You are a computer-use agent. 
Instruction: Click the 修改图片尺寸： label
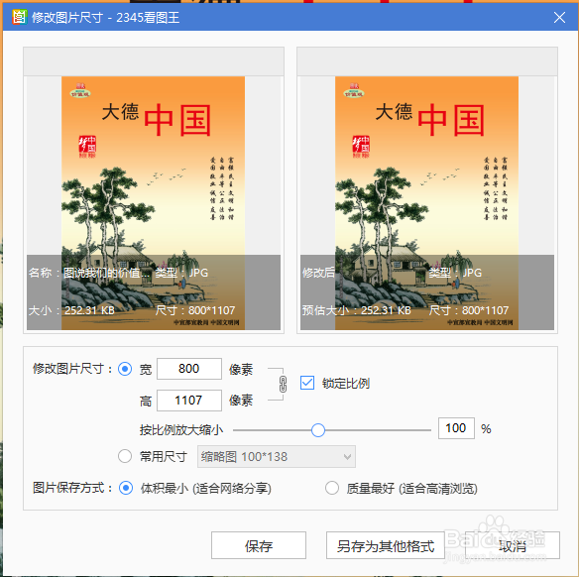click(x=72, y=369)
